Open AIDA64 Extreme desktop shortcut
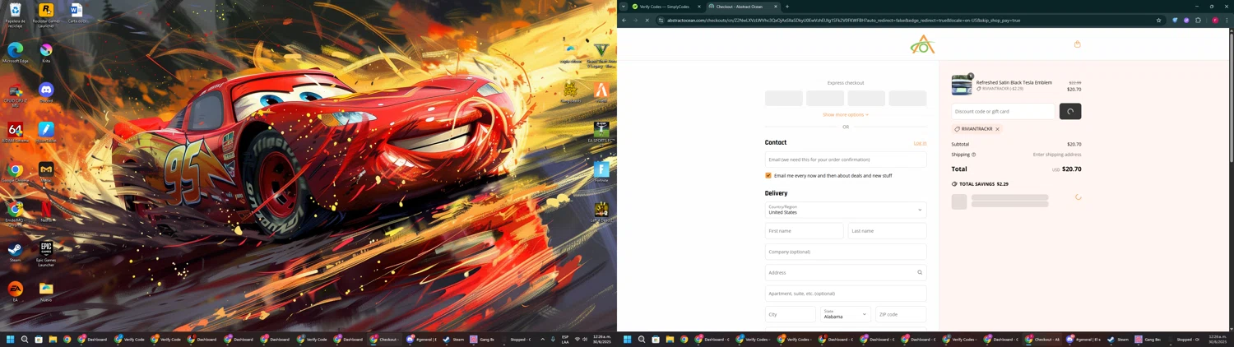This screenshot has width=1234, height=347. pyautogui.click(x=15, y=132)
